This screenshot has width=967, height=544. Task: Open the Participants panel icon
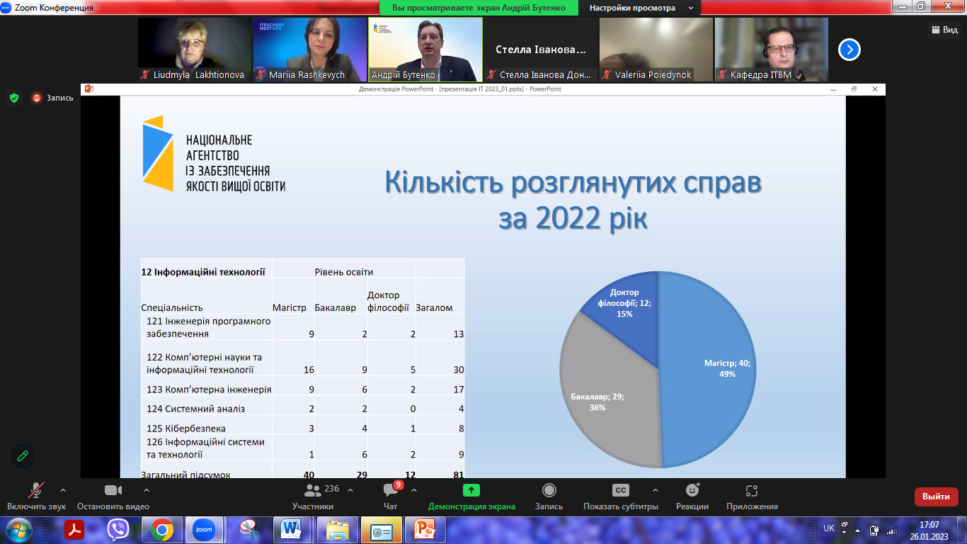pyautogui.click(x=312, y=491)
